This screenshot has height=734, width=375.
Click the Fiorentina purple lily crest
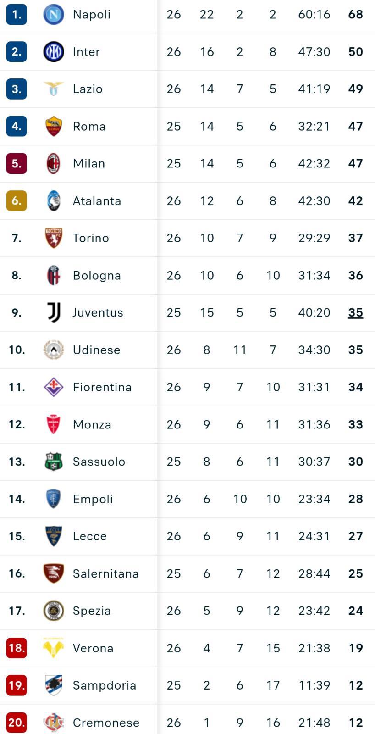click(x=54, y=387)
